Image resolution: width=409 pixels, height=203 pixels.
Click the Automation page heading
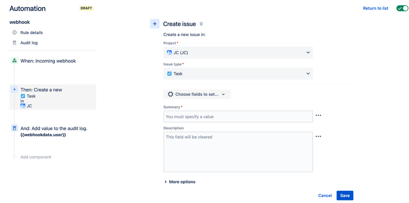pyautogui.click(x=27, y=8)
